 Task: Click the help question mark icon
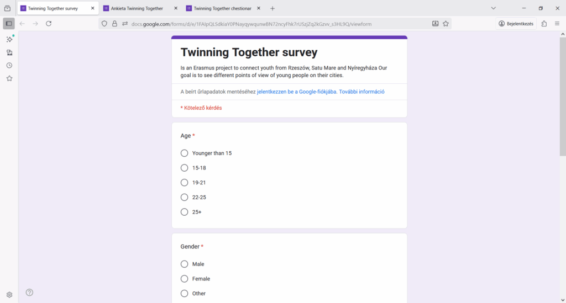30,293
